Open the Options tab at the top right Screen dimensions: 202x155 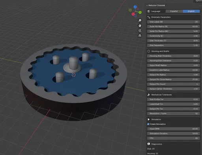click(x=198, y=1)
